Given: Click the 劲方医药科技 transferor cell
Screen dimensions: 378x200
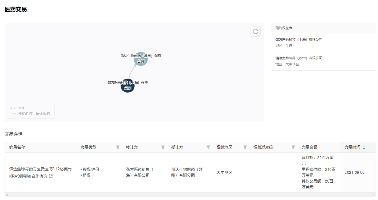Looking at the screenshot, I should 141,172.
